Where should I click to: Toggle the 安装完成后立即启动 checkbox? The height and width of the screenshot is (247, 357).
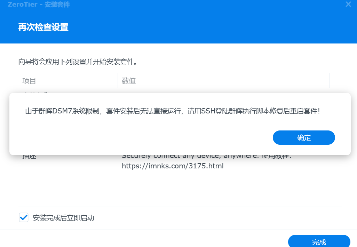(x=24, y=218)
